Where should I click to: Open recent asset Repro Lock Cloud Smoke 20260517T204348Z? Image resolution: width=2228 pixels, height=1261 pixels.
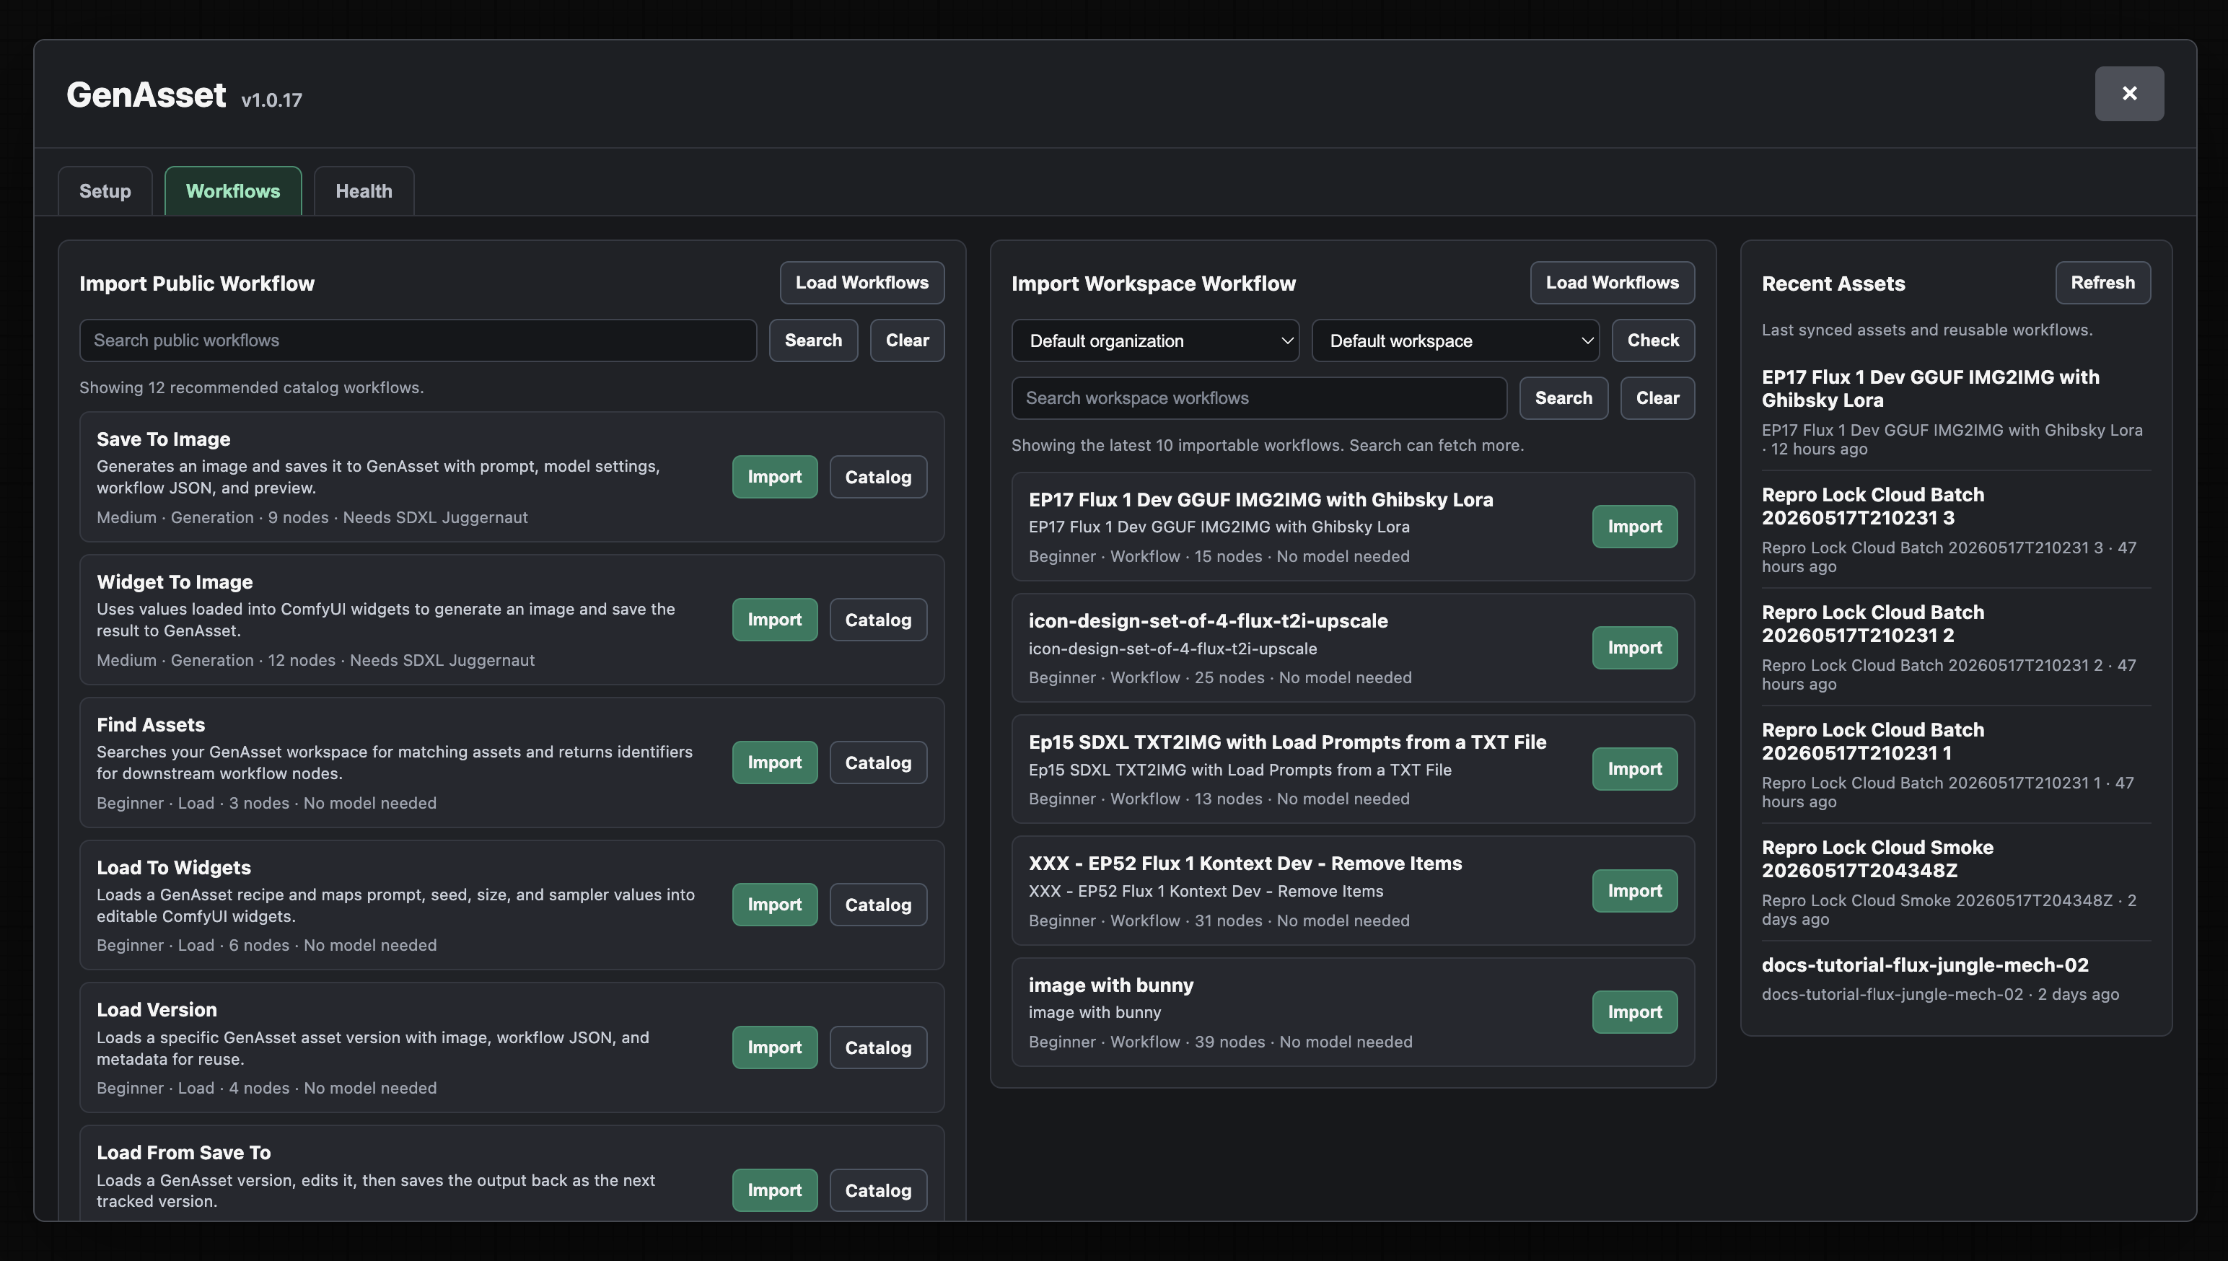pyautogui.click(x=1955, y=884)
